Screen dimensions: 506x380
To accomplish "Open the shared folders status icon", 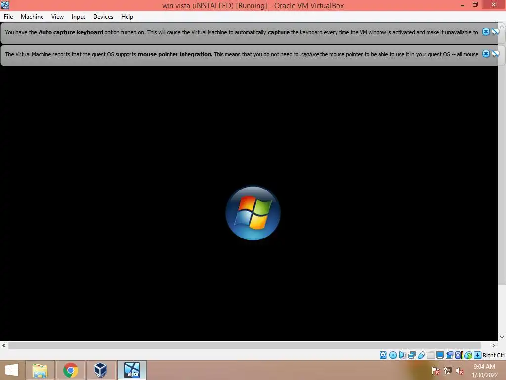I will (x=430, y=355).
